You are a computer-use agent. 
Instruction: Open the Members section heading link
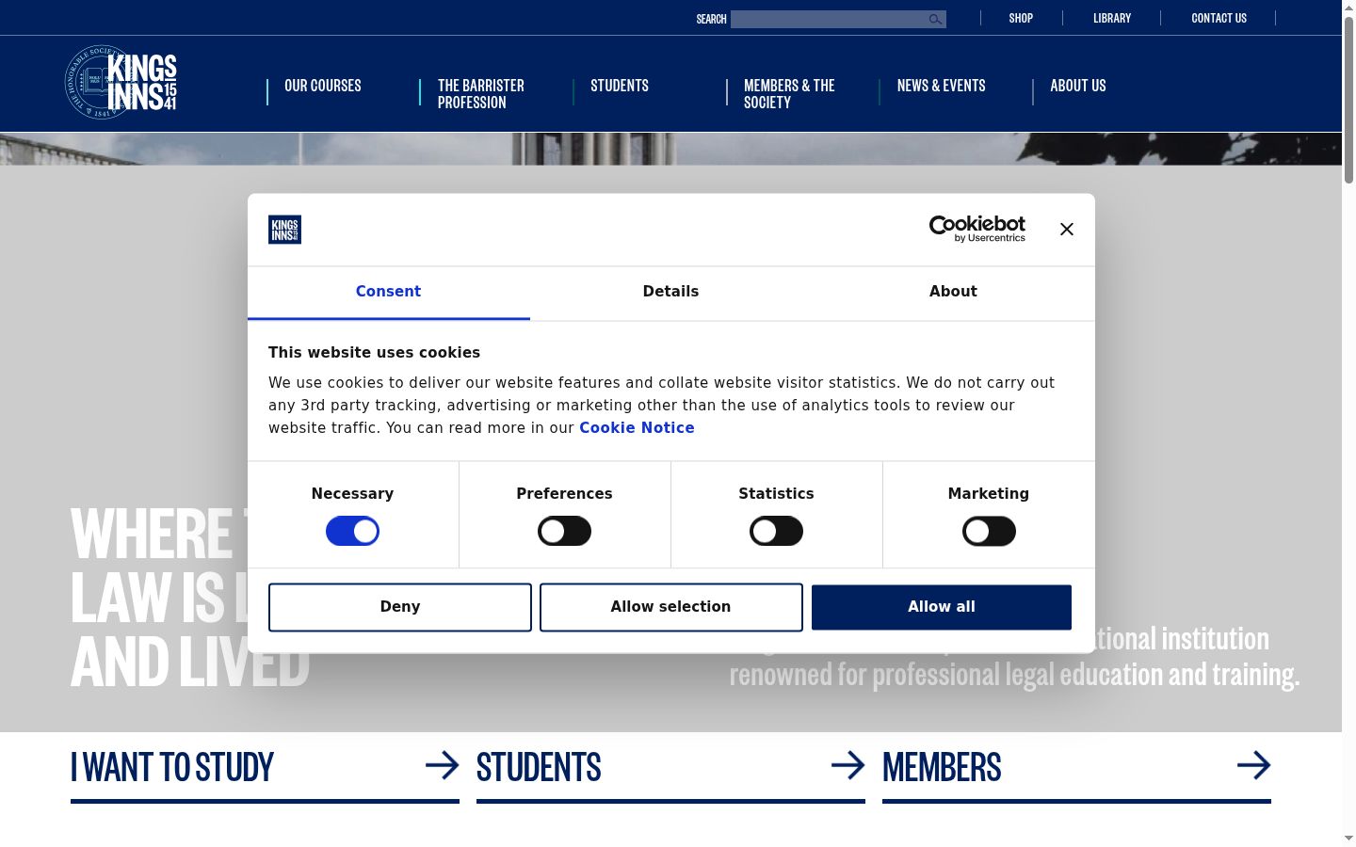tap(942, 768)
